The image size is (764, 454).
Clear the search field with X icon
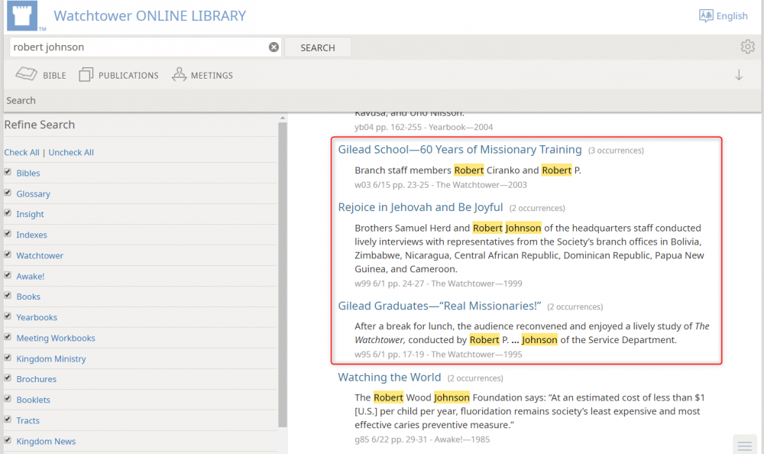274,47
